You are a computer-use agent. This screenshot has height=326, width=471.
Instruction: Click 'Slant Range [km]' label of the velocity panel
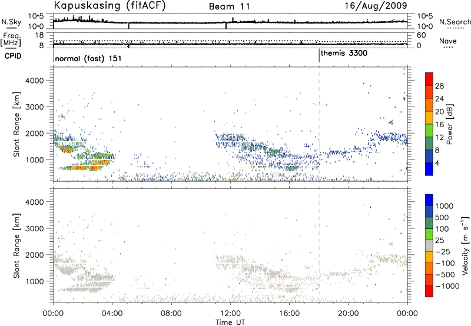(16, 245)
